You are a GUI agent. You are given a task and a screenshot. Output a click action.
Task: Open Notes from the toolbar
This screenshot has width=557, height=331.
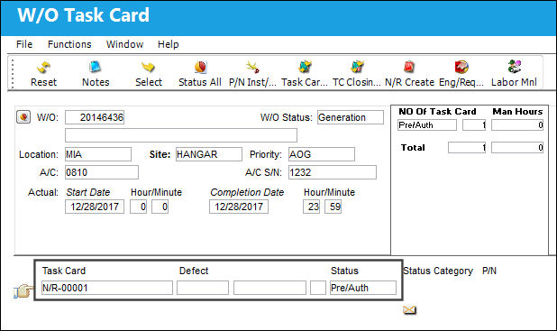(x=96, y=73)
